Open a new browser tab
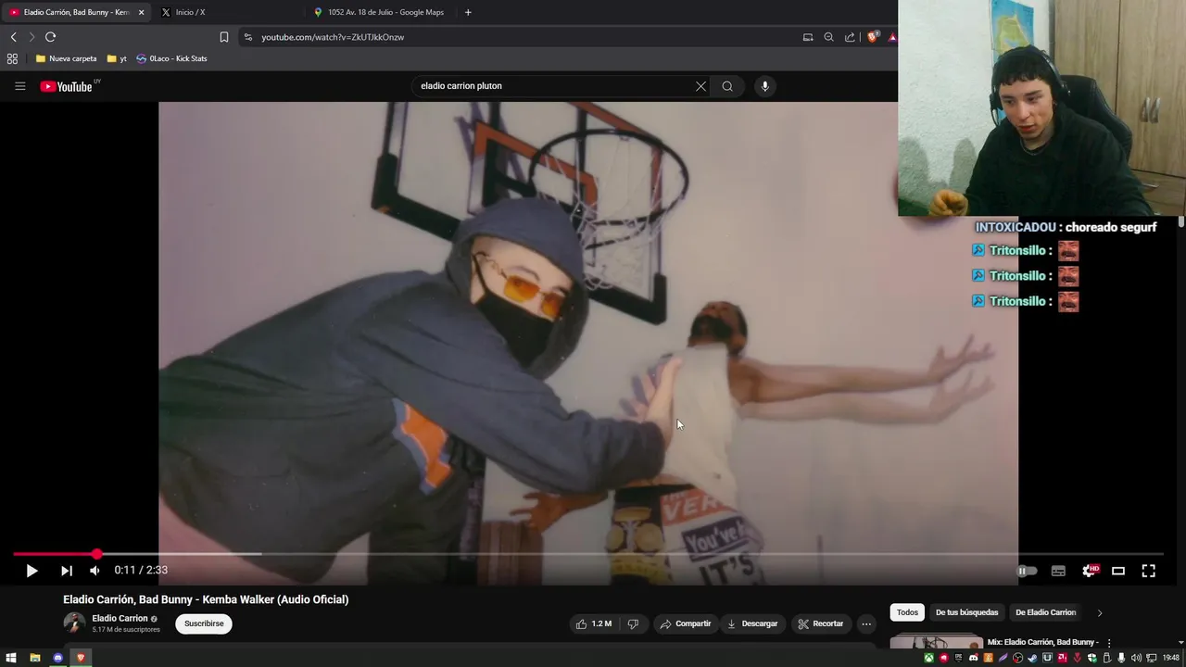 coord(468,12)
